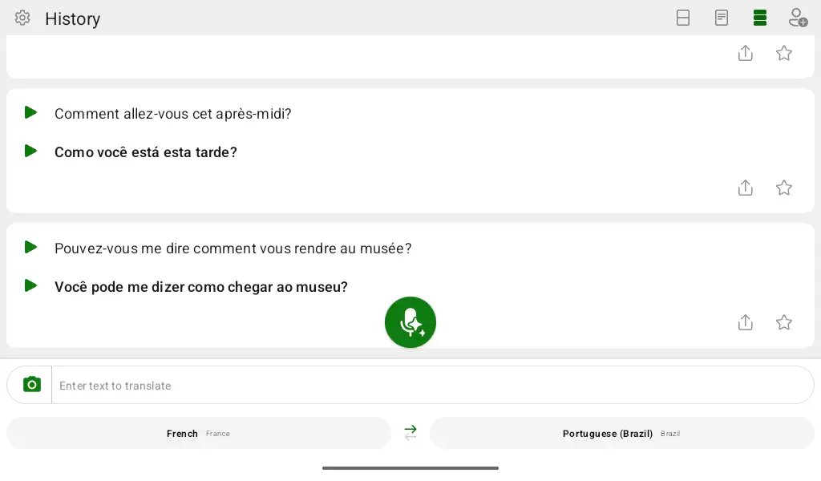This screenshot has width=821, height=481.
Task: Focus the 'Enter text to translate' field
Action: pyautogui.click(x=432, y=386)
